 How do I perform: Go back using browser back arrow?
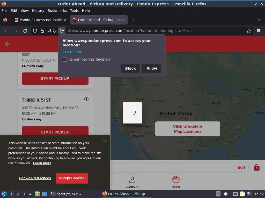[6, 31]
